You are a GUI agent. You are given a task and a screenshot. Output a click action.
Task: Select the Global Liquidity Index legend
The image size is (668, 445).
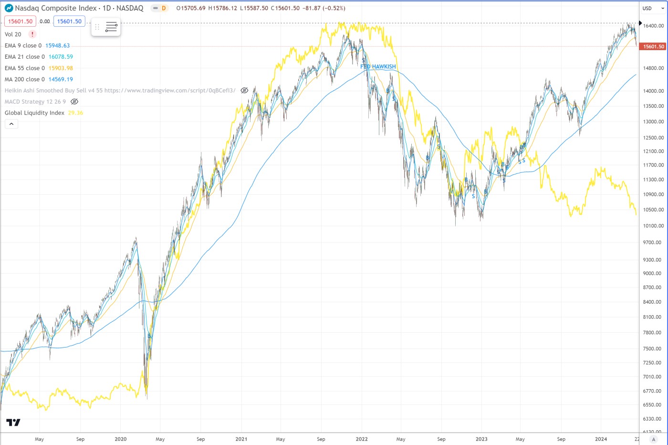(x=34, y=113)
